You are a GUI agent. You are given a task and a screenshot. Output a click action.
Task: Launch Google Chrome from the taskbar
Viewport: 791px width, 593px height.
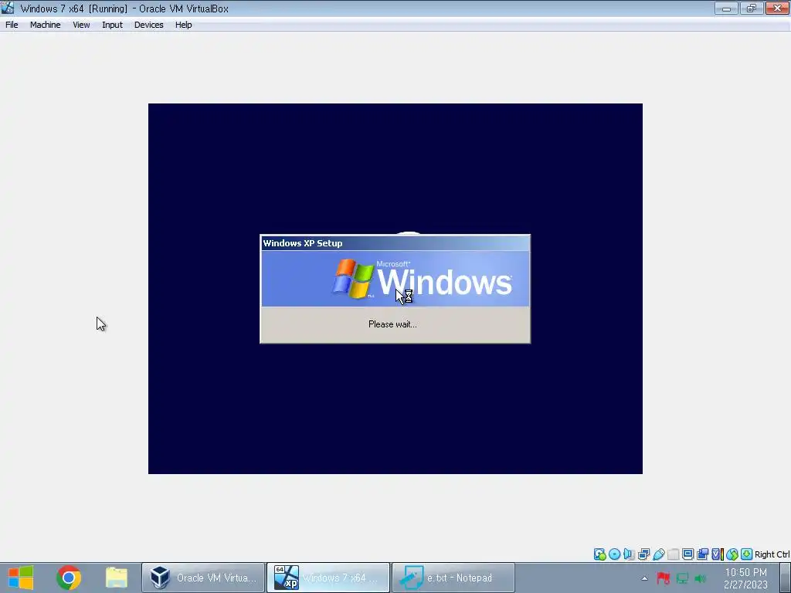pos(69,578)
